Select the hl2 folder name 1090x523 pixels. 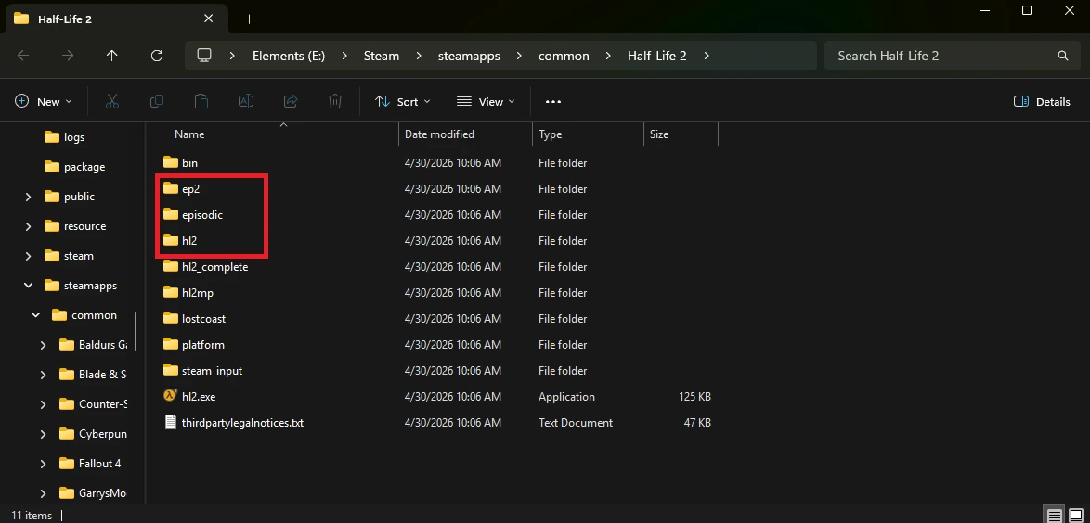pyautogui.click(x=189, y=241)
